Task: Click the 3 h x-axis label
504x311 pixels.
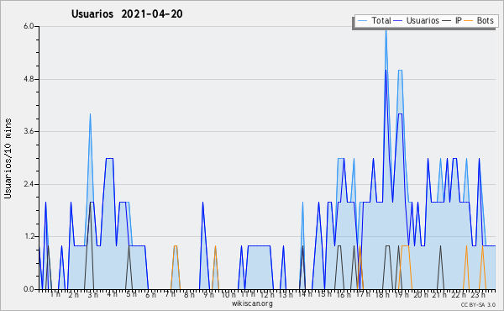Action: click(x=93, y=294)
